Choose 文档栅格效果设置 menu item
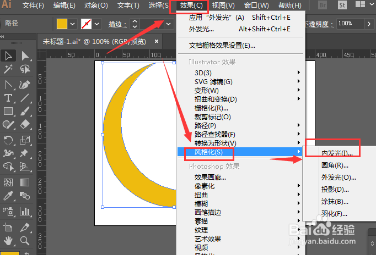The height and width of the screenshot is (255, 376). tap(241, 46)
